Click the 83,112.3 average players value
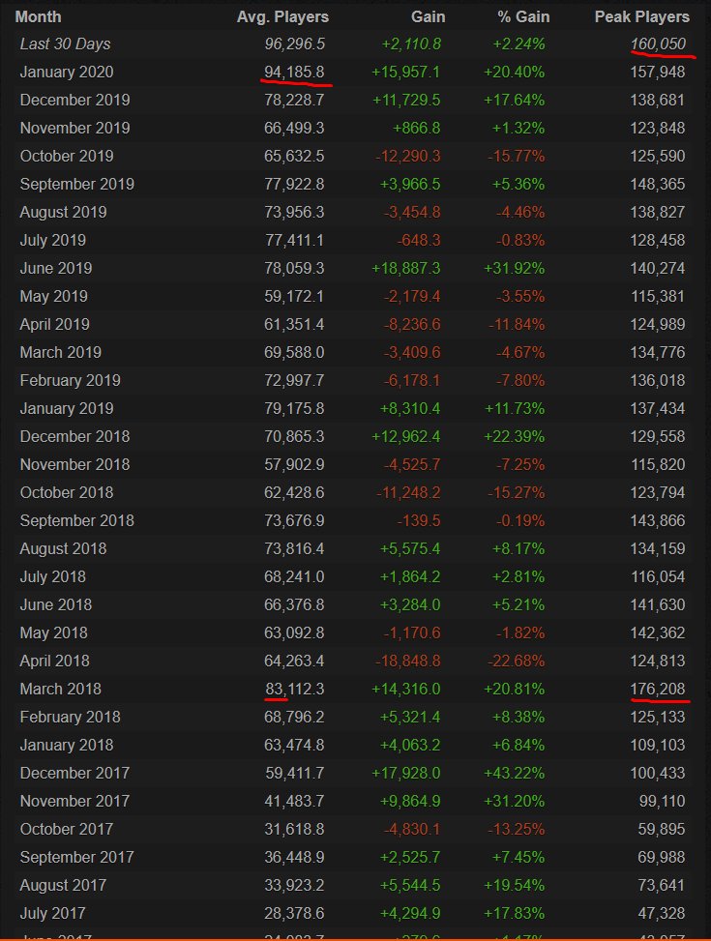711x941 pixels. (294, 689)
